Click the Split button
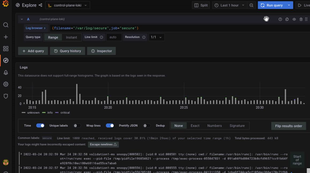 click(x=201, y=5)
